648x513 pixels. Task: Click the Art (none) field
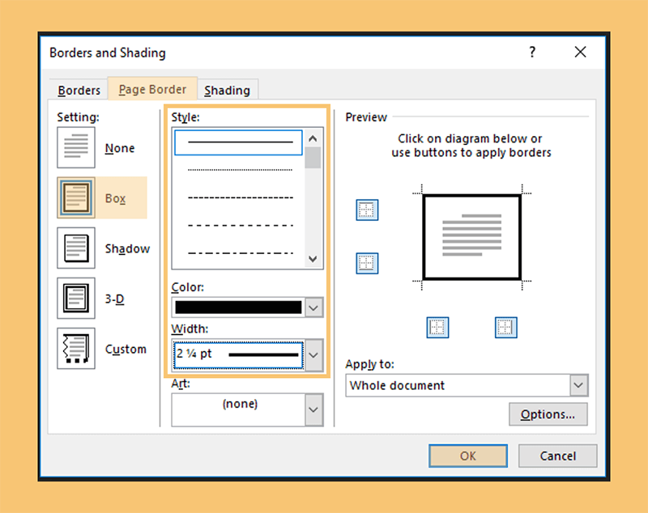pos(238,409)
